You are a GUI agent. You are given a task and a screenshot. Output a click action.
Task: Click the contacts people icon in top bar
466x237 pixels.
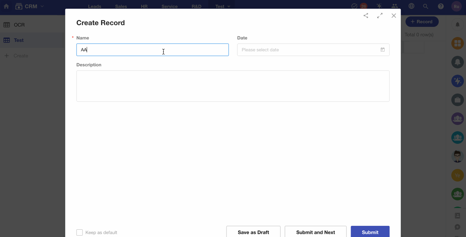point(395,6)
